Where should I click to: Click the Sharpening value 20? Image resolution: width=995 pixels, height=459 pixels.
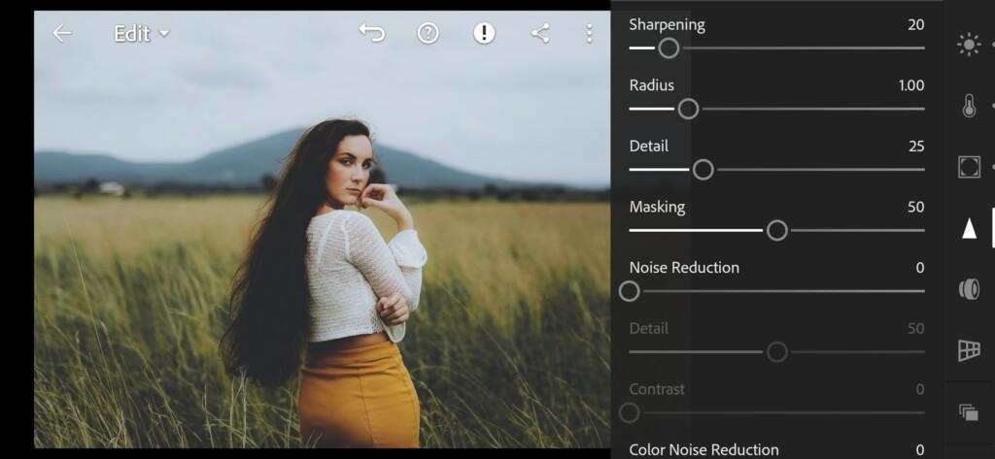[x=915, y=24]
